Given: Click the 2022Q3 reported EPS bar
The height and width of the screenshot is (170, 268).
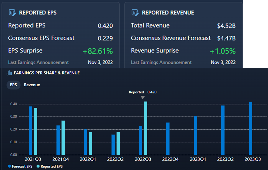Looking at the screenshot, I should tap(146, 128).
